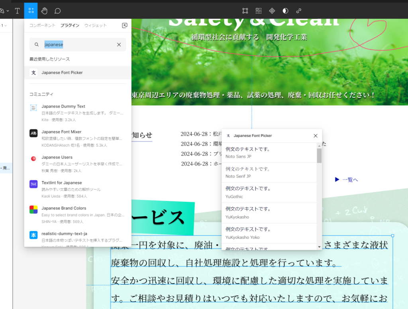Select the layer starting with 廃 in the left panel
Viewport: 408px width, 309px height.
6,168
